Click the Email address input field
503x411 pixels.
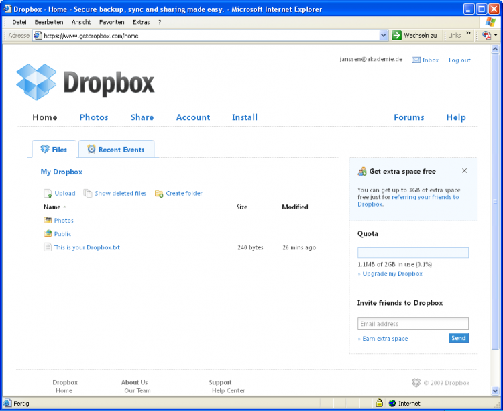(412, 324)
